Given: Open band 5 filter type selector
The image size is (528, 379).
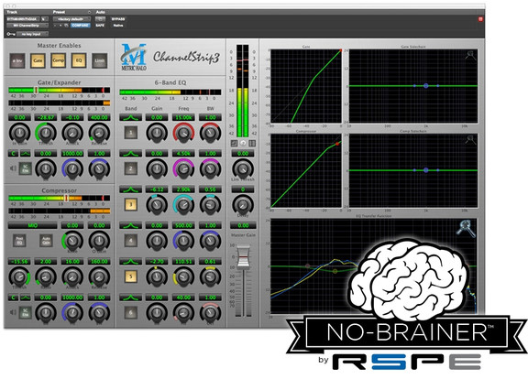Looking at the screenshot, I should (x=131, y=262).
